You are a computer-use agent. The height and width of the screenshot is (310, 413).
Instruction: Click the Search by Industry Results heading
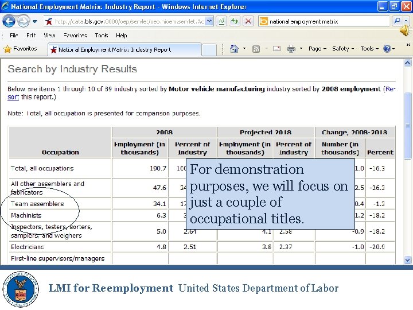(x=72, y=69)
